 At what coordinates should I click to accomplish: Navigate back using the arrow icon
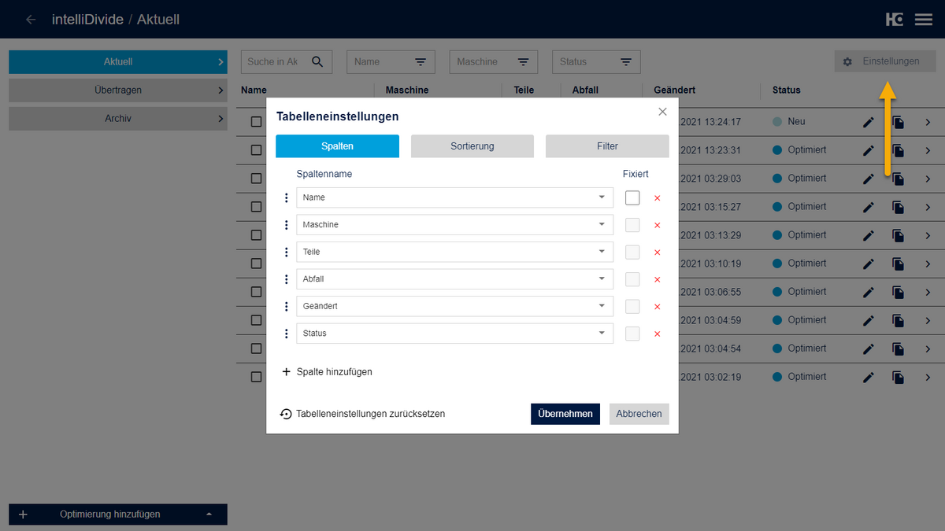[30, 19]
